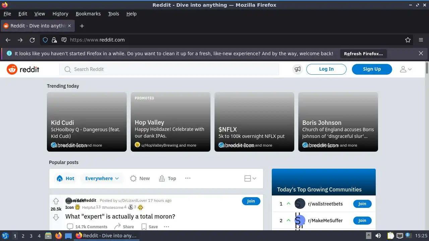This screenshot has width=429, height=241.
Task: Go back with the browser back arrow
Action: [x=8, y=40]
